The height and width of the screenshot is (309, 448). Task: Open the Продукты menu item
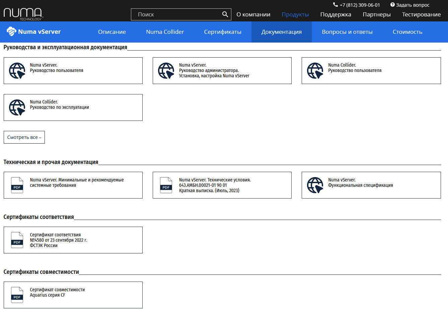coord(295,14)
